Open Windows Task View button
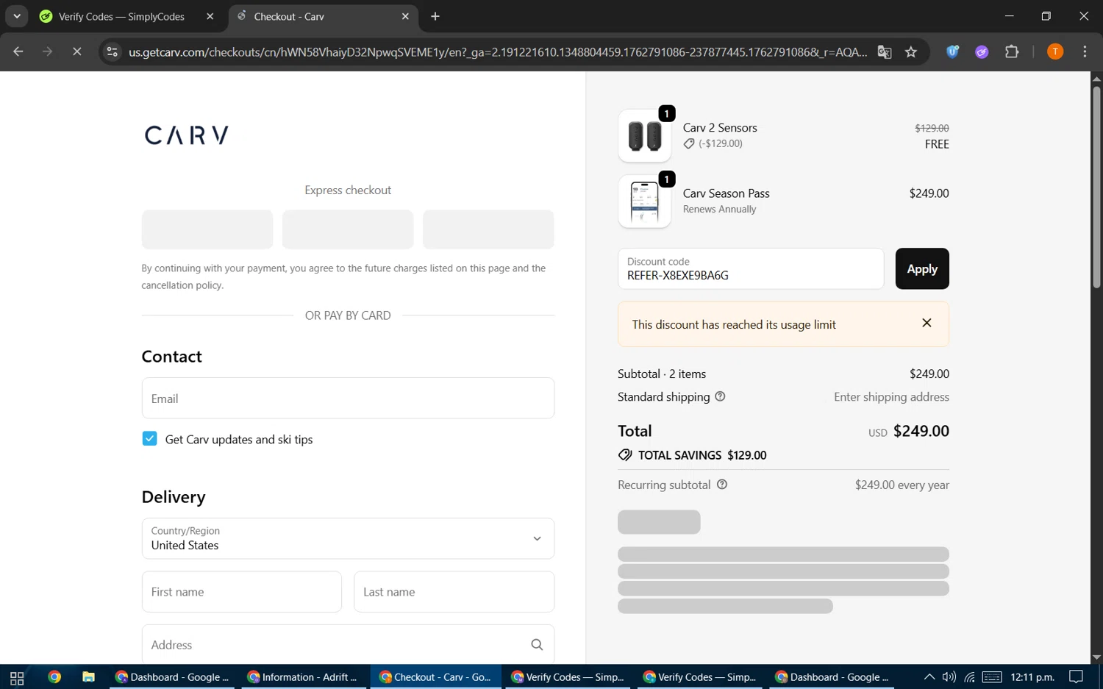The width and height of the screenshot is (1103, 689). (x=17, y=677)
